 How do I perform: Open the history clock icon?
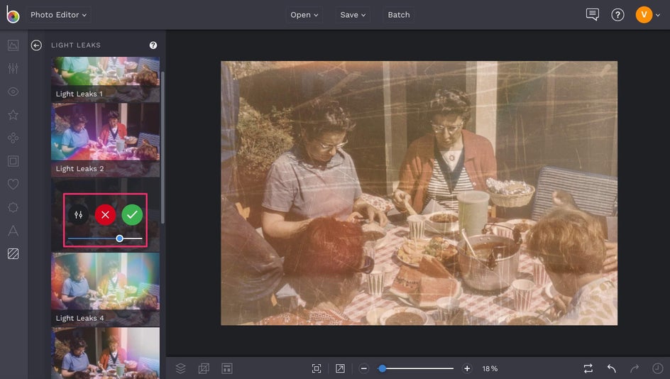coord(658,368)
